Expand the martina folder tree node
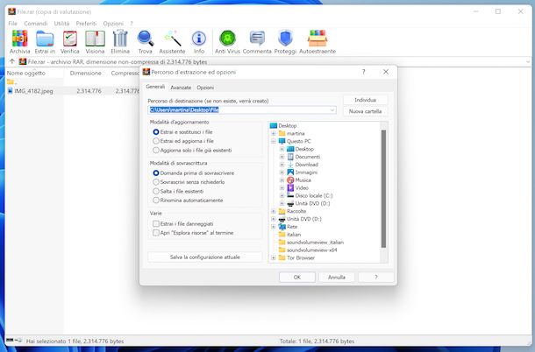Viewport: 535px width, 352px height. coord(274,133)
